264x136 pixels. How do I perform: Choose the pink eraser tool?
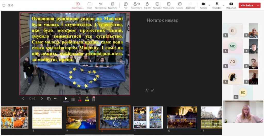tap(94, 99)
